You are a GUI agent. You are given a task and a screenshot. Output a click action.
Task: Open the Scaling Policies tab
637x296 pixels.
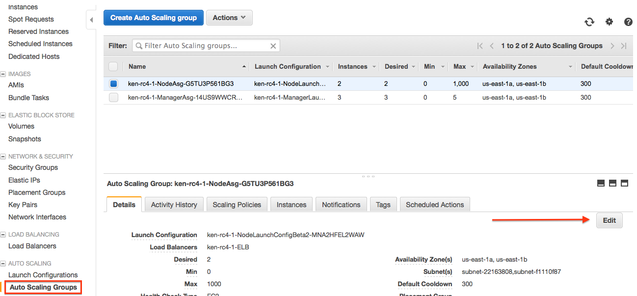[x=237, y=204]
